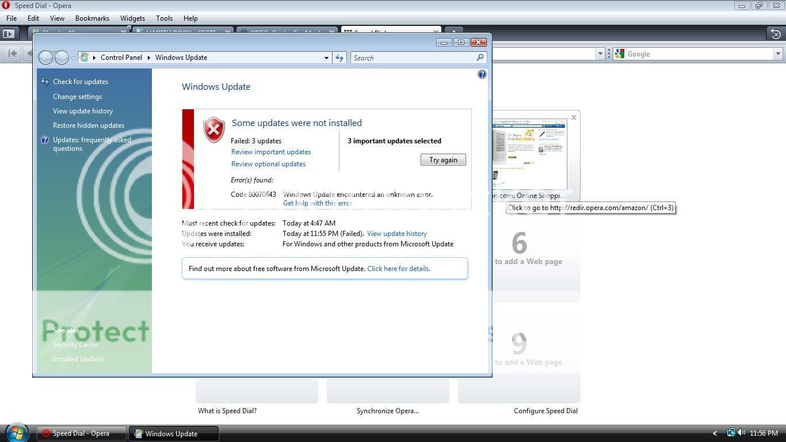Open the Widgets menu

(x=132, y=18)
